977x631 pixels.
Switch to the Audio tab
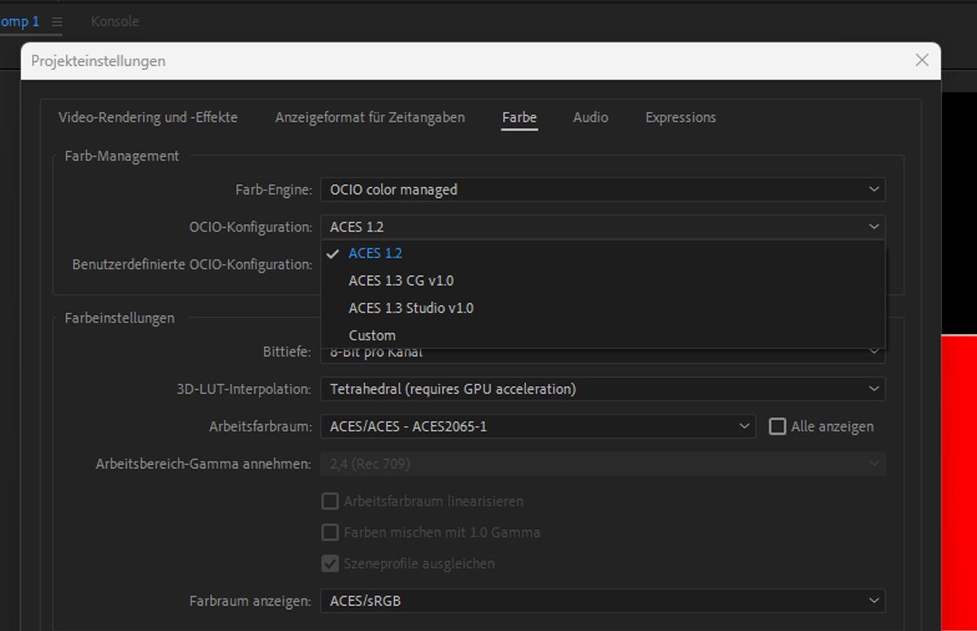(x=590, y=117)
